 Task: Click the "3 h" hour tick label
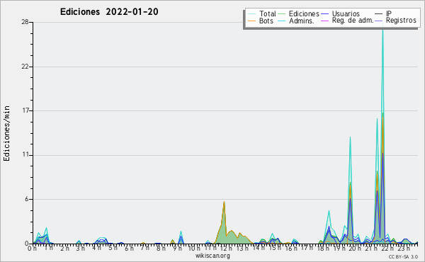80,248
